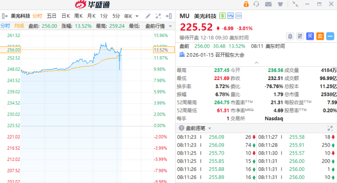Toggle the 分时 line legend

(5, 26)
